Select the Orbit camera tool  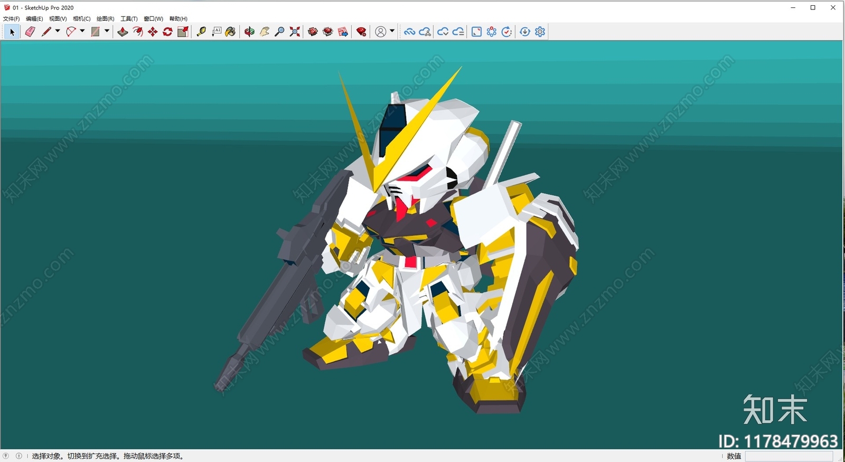249,32
